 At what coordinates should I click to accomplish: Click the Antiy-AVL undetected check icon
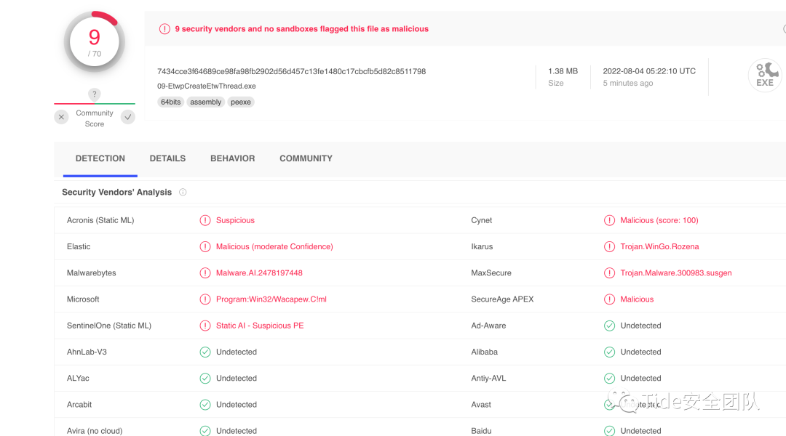[x=609, y=379]
